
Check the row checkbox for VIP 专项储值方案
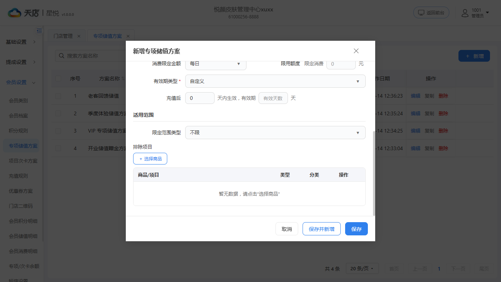point(58,131)
